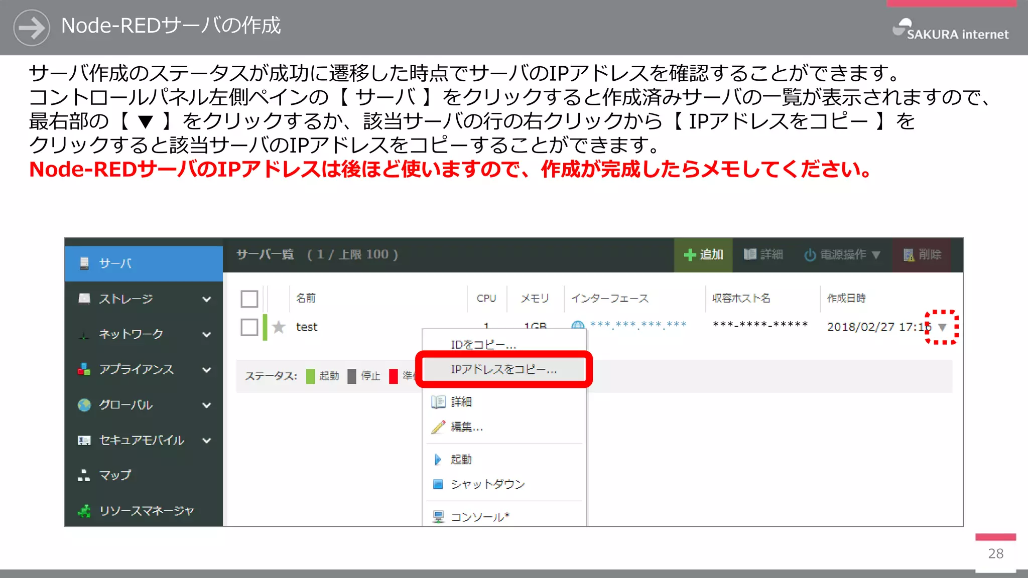Expand the ネットワーク sidebar section
Screen dimensions: 1028x578
click(x=206, y=334)
